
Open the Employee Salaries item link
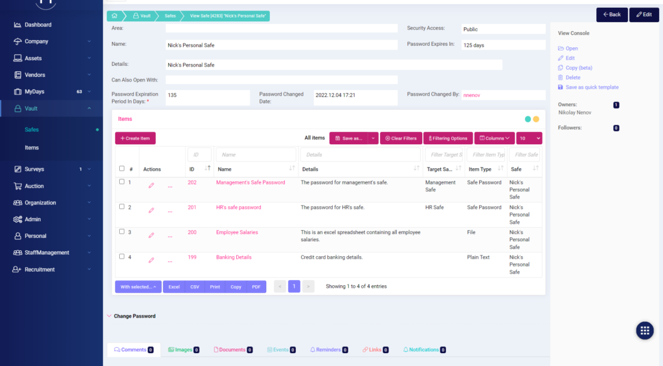click(x=237, y=232)
